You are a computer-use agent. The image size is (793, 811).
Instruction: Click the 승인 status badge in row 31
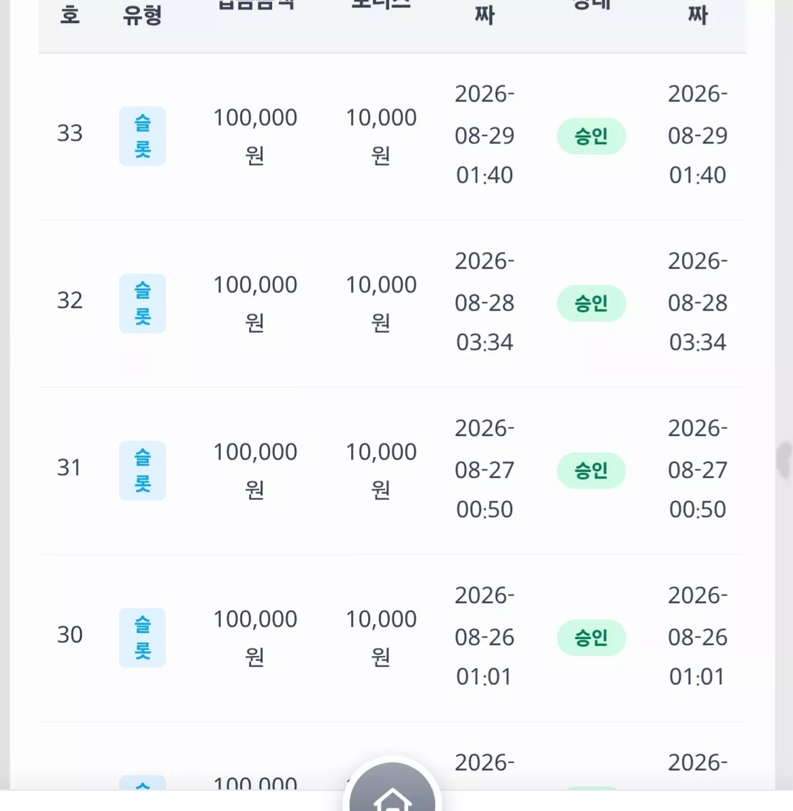(x=591, y=470)
